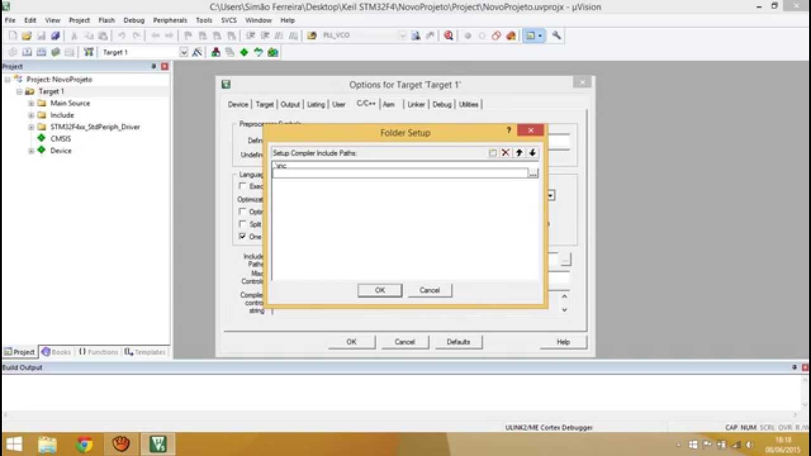Open the Project menu
811x456 pixels.
point(79,20)
